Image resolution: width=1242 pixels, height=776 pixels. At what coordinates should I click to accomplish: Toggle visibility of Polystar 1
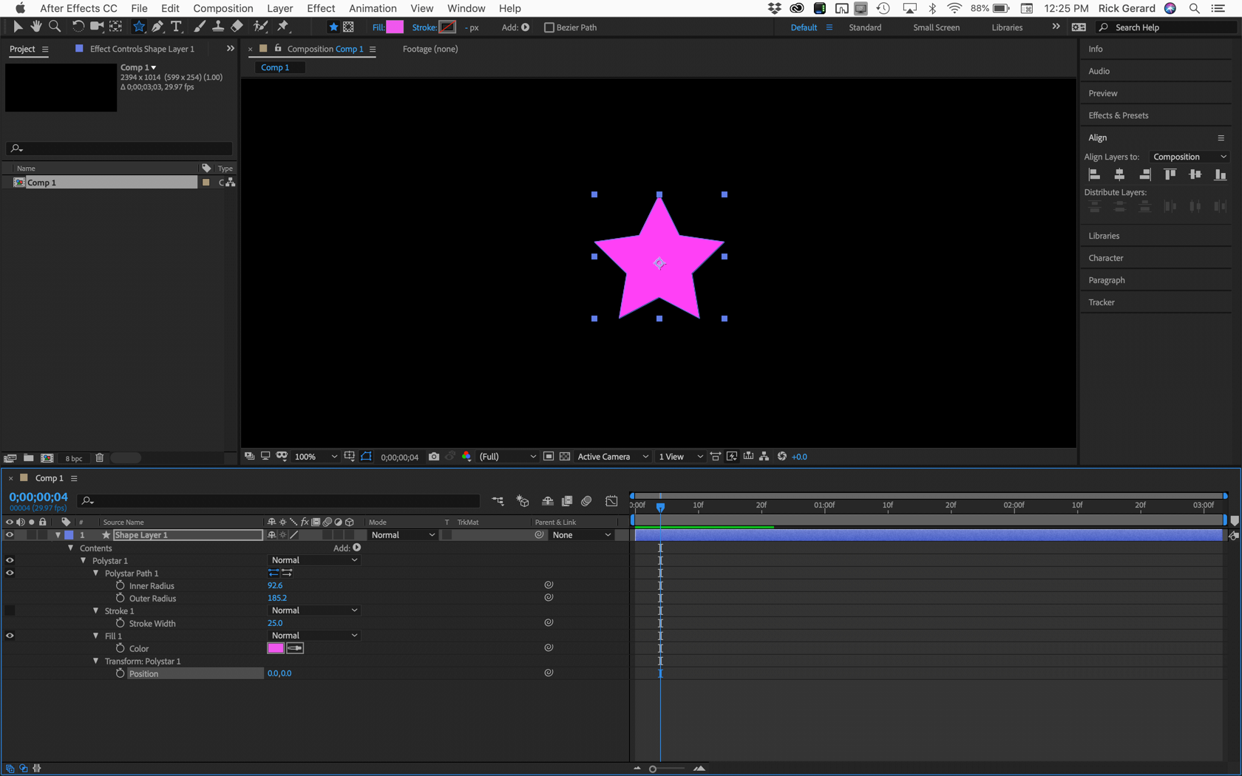pos(10,560)
